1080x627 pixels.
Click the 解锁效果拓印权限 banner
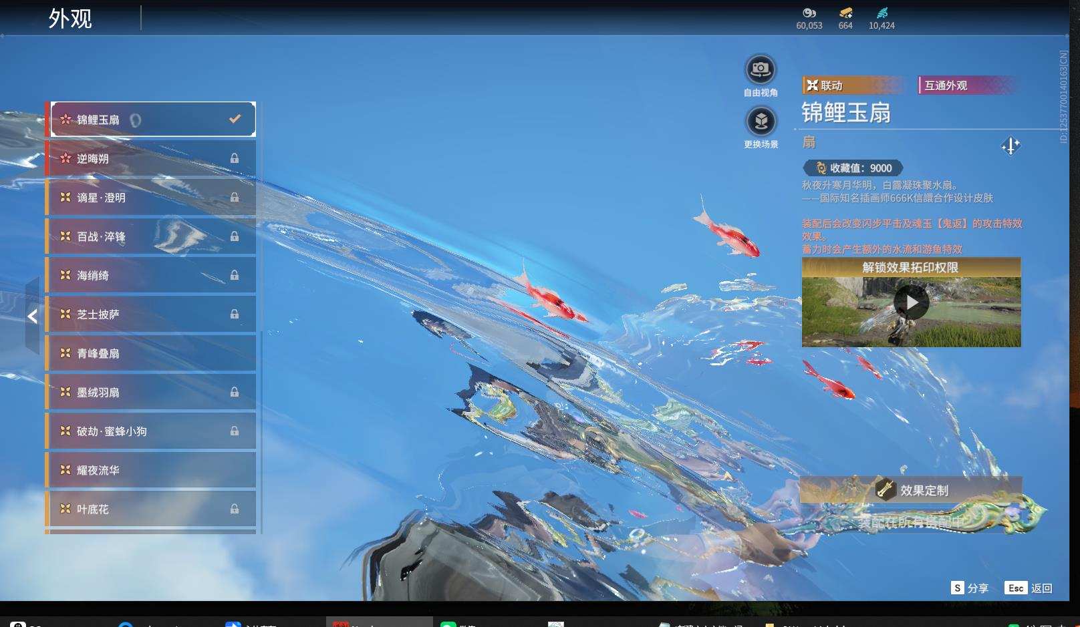tap(912, 267)
